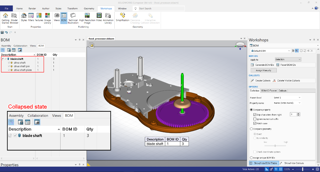Screen dimensions: 320x172
Task: Adjust the geometry similarity slider
Action: coord(275,145)
